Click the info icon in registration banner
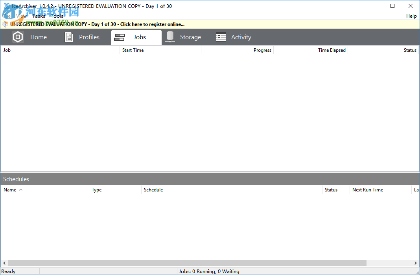420x275 pixels. coord(5,24)
